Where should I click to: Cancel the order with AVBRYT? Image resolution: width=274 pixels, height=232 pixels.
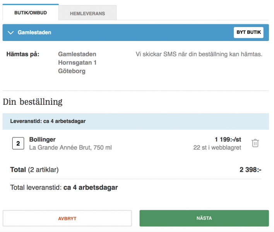click(x=67, y=218)
